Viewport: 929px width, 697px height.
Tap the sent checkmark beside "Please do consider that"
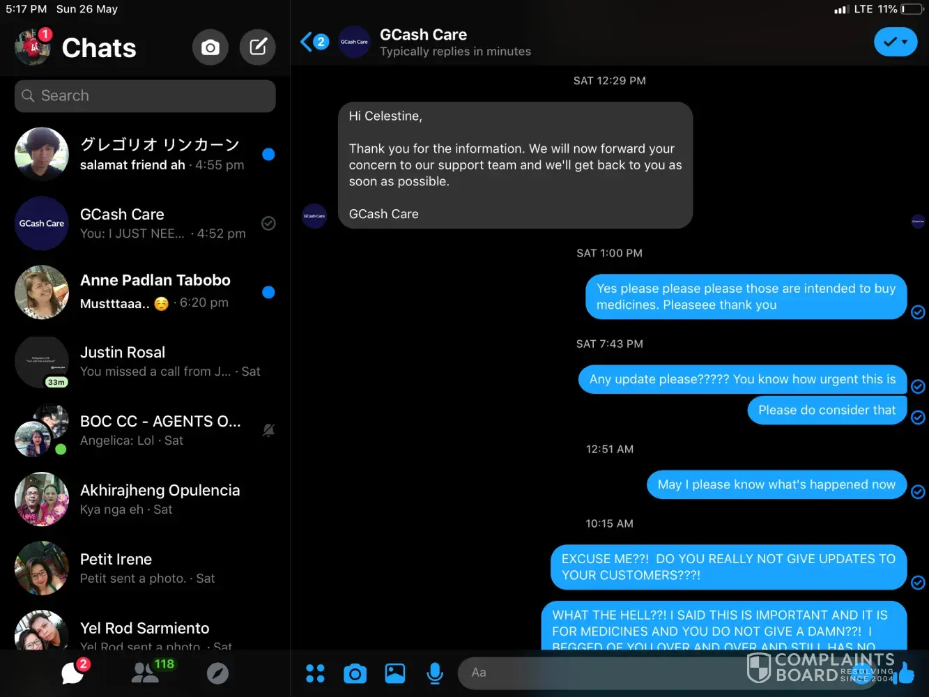tap(919, 418)
